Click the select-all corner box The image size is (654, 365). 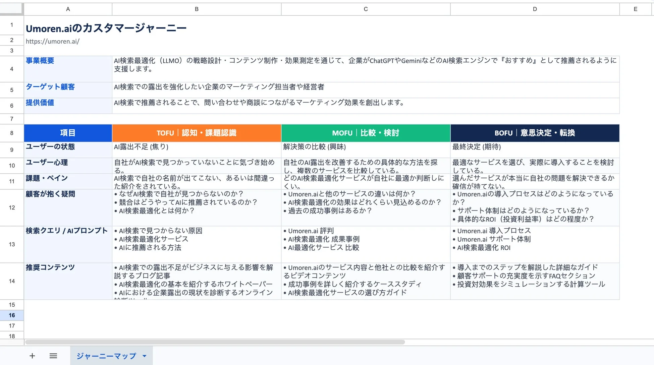coord(12,9)
